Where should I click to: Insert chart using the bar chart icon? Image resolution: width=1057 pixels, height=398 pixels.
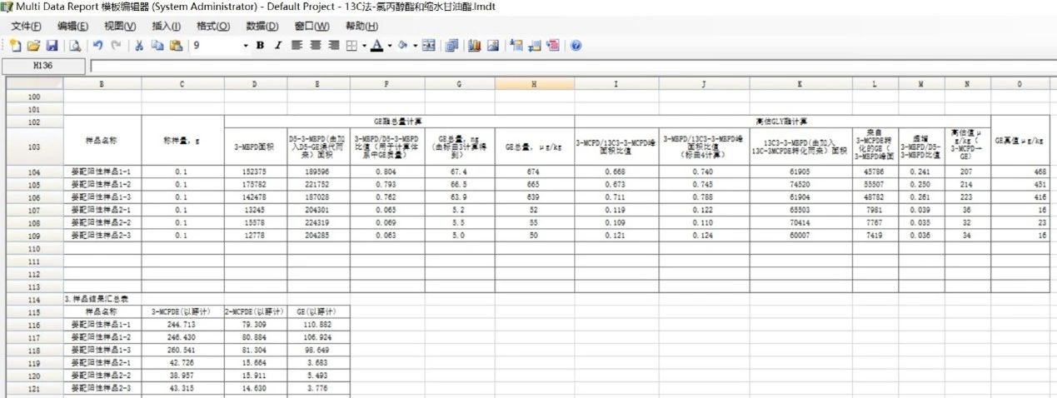[475, 45]
